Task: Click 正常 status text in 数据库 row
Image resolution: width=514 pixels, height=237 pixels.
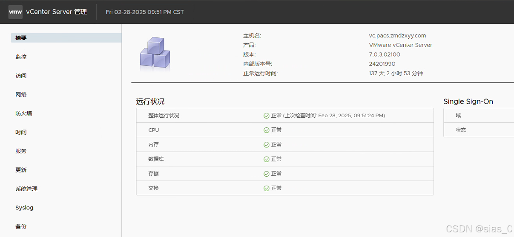Action: pyautogui.click(x=276, y=159)
